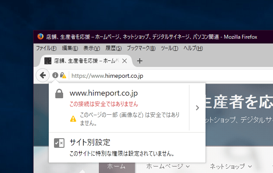The height and width of the screenshot is (173, 273).
Task: Open the ヘルプ(H) menu
Action: [x=193, y=48]
